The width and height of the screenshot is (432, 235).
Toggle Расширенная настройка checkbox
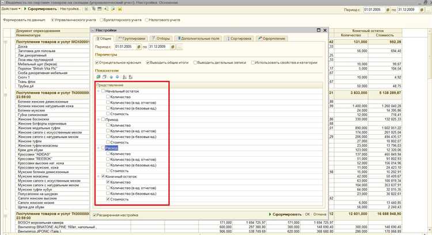pos(94,215)
